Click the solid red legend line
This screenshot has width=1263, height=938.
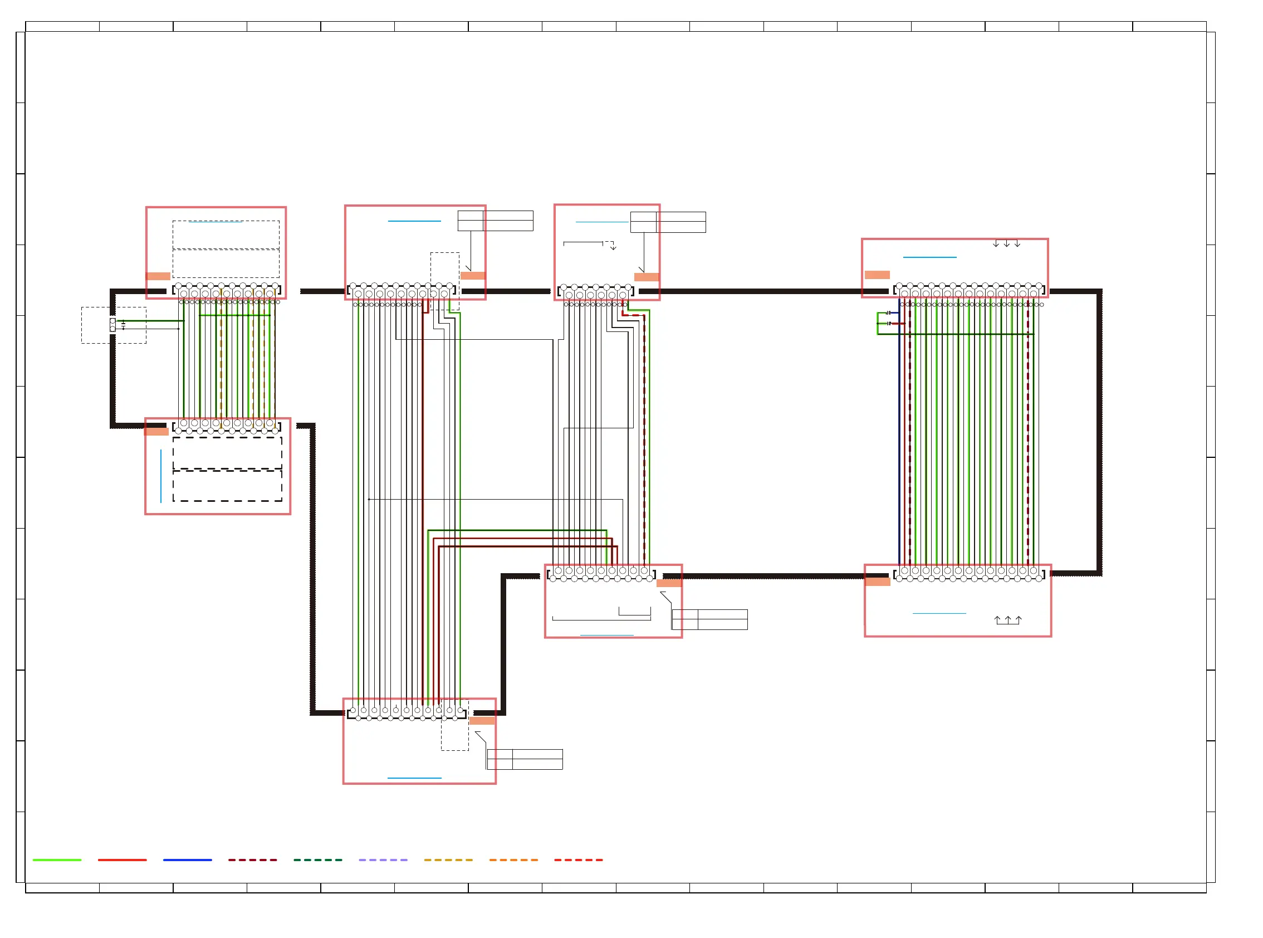coord(122,859)
